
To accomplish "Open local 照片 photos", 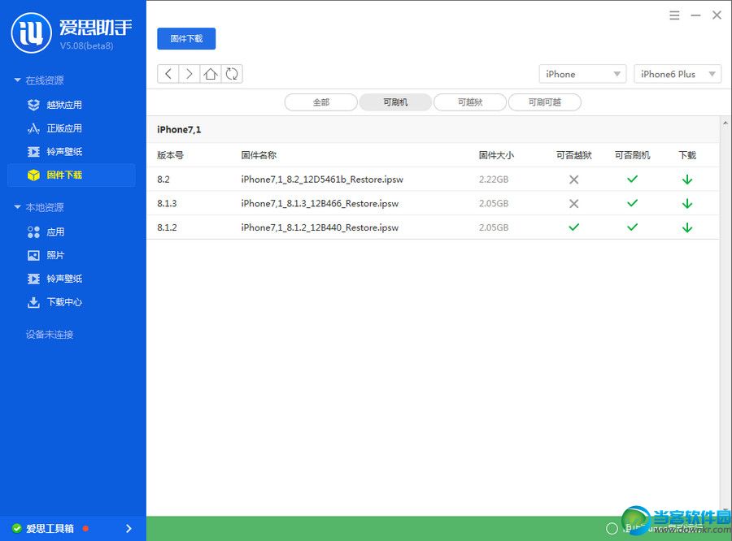I will click(x=55, y=255).
